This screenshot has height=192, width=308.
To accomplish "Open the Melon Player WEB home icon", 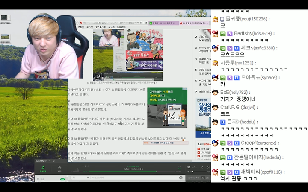I will tap(59, 169).
